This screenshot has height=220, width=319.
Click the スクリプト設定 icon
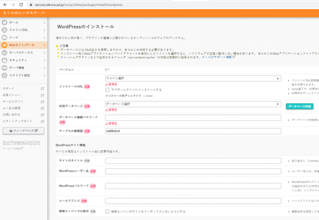click(x=4, y=75)
